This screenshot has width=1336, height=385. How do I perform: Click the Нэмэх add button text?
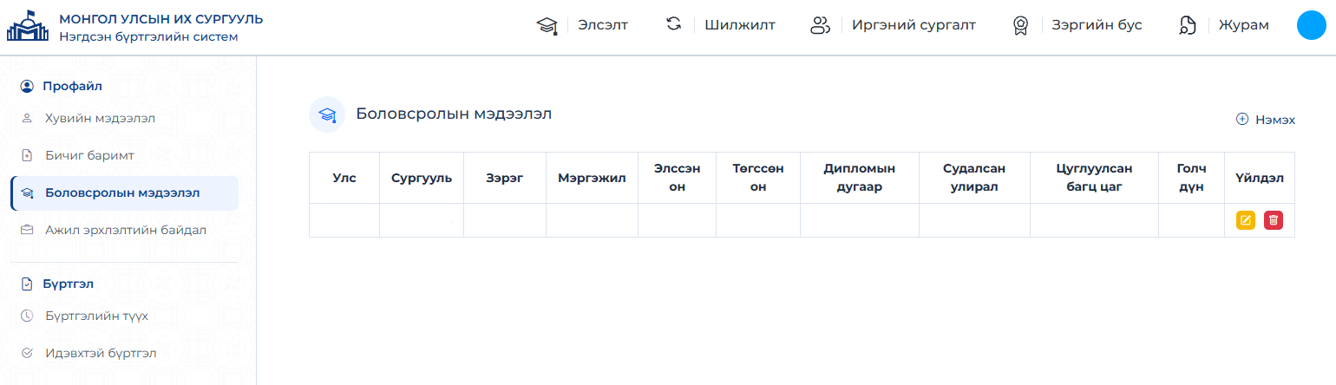pyautogui.click(x=1275, y=120)
